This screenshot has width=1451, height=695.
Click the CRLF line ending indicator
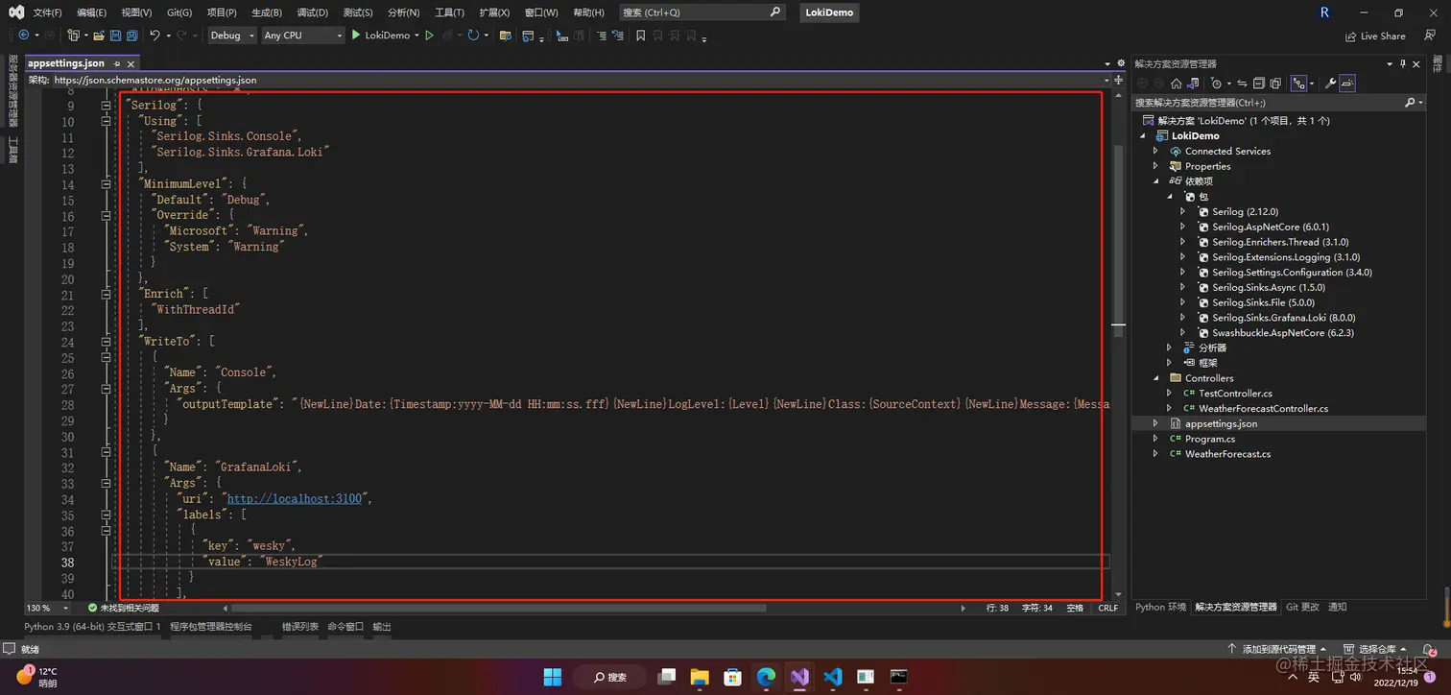click(1107, 608)
